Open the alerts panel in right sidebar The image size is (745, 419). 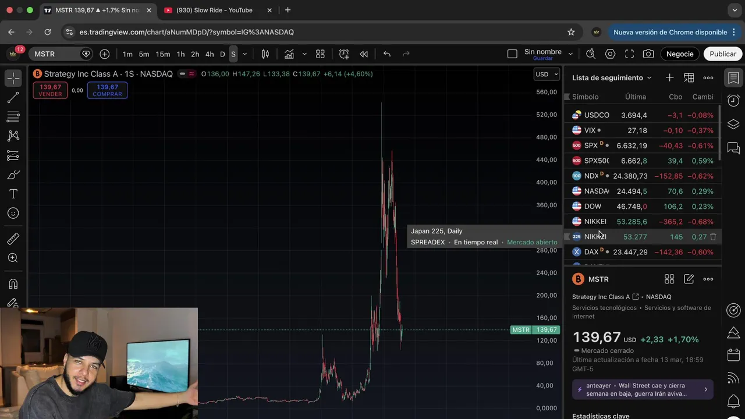pyautogui.click(x=733, y=101)
